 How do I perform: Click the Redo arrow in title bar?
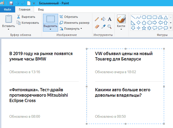click(x=23, y=3)
